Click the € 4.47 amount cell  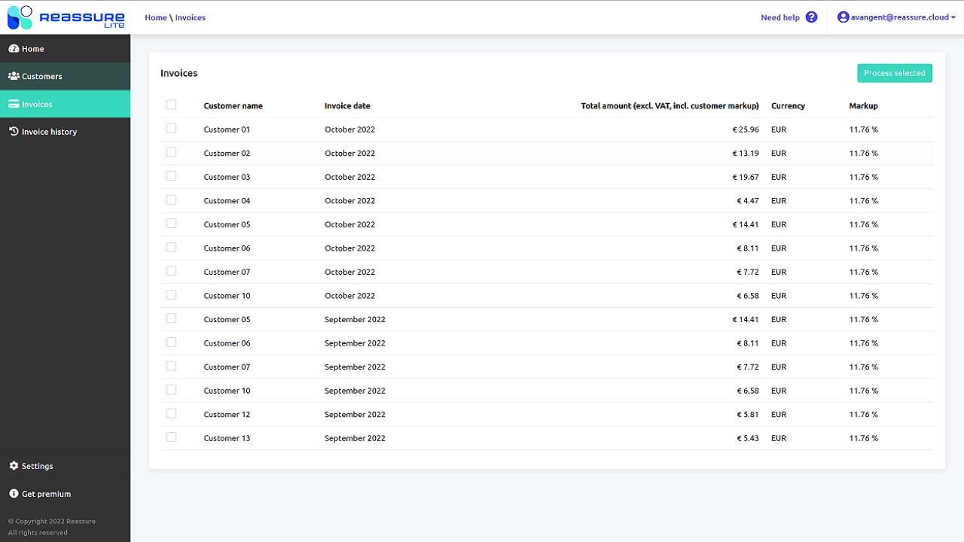click(748, 201)
